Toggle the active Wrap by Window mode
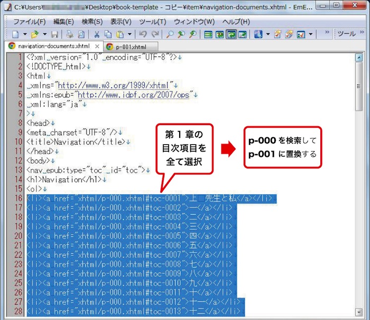The image size is (370, 320). (232, 34)
